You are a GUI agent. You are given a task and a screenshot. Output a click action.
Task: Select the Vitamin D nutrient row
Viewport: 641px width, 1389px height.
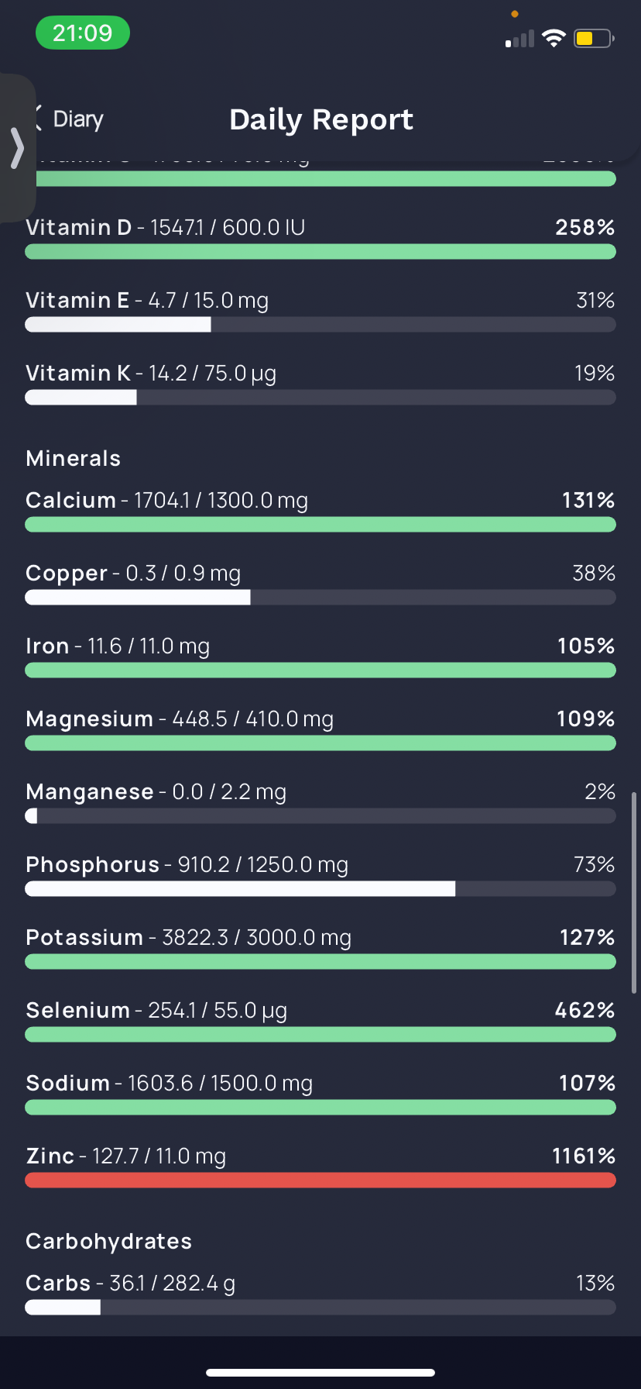coord(320,238)
